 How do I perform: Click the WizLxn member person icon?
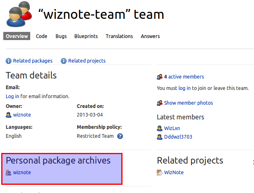click(x=160, y=128)
